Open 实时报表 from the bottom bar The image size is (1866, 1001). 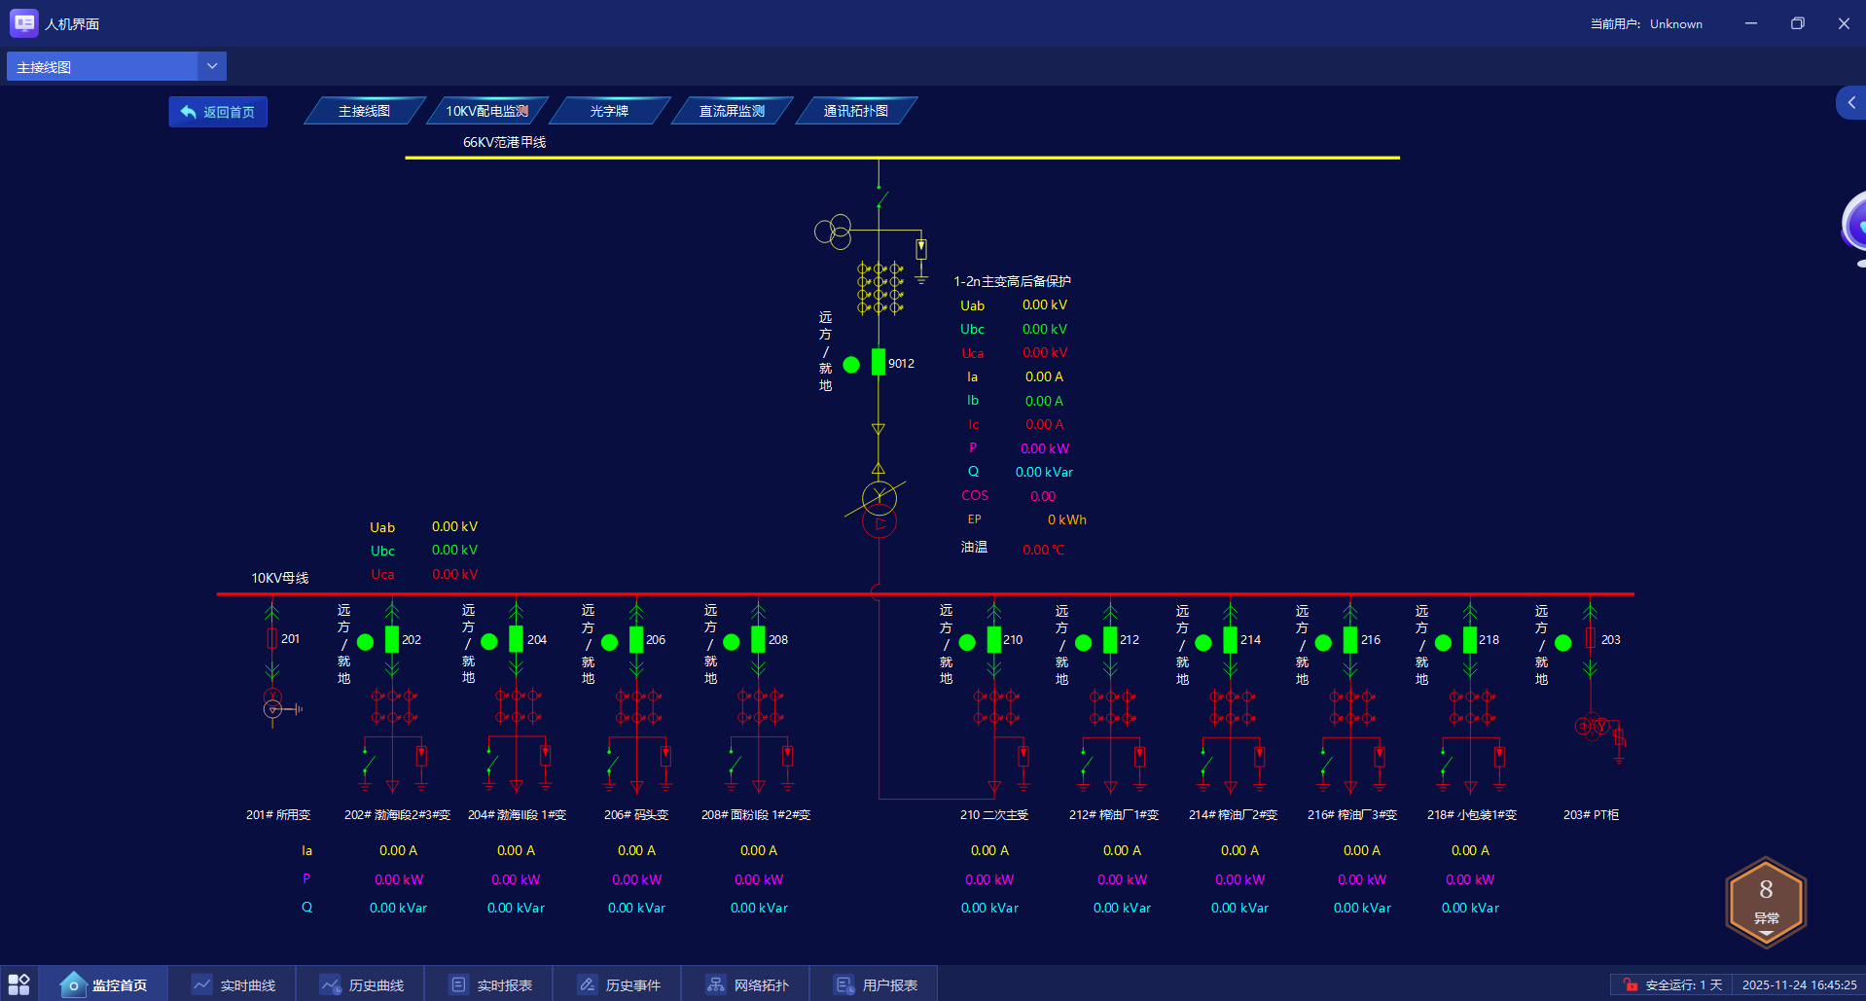coord(490,984)
